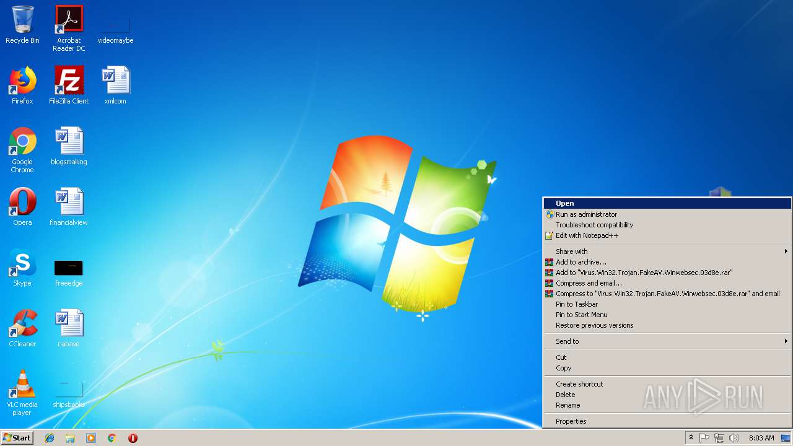The width and height of the screenshot is (793, 446).
Task: Choose Restore previous versions
Action: tap(667, 325)
